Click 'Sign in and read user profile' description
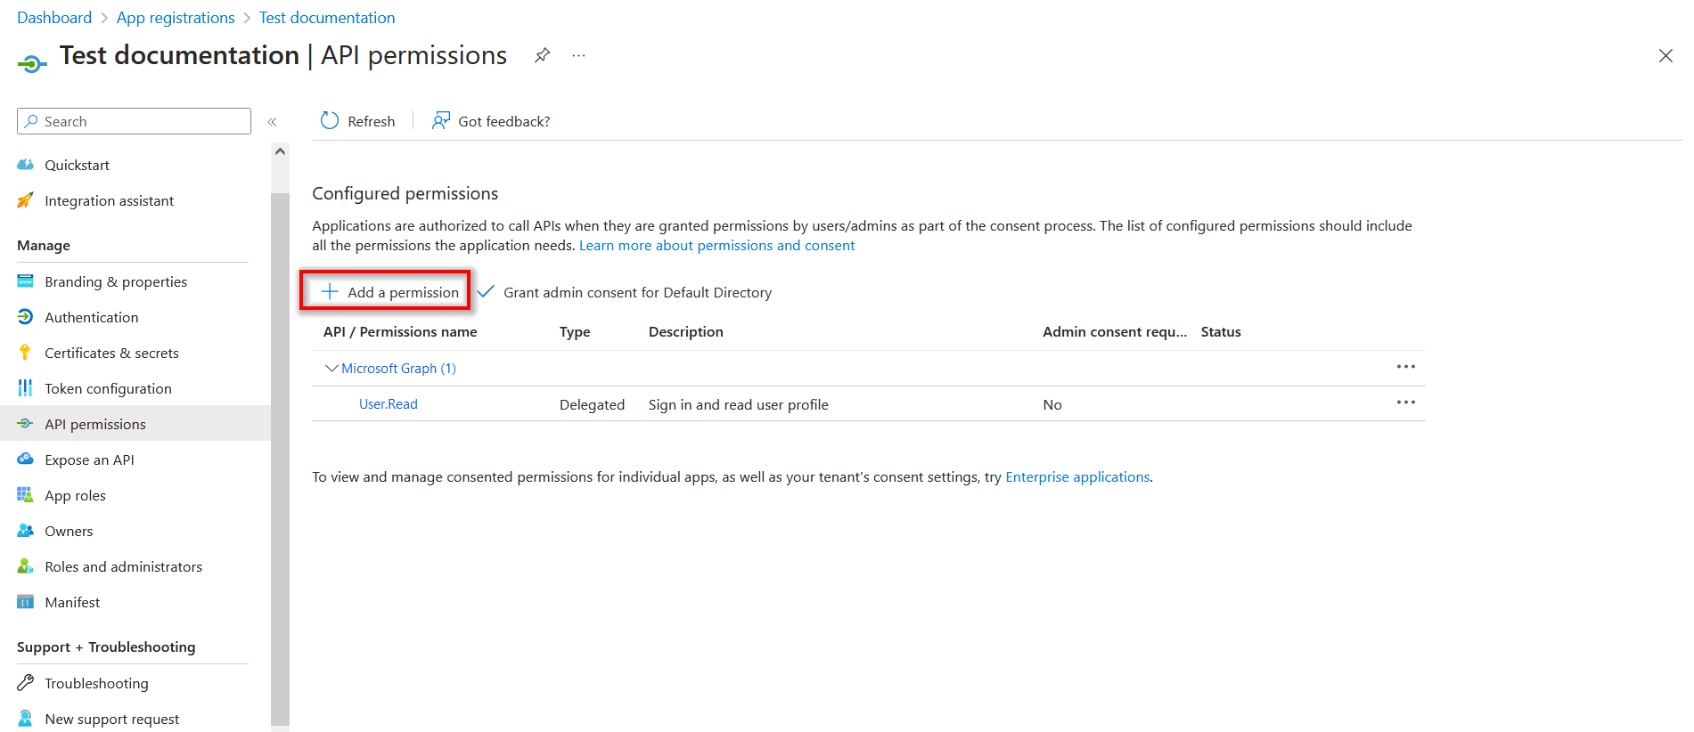The height and width of the screenshot is (732, 1694). (738, 404)
